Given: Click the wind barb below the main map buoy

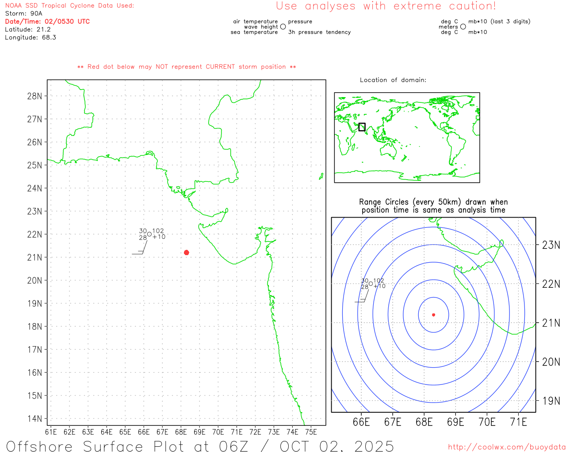Looking at the screenshot, I should pos(140,246).
